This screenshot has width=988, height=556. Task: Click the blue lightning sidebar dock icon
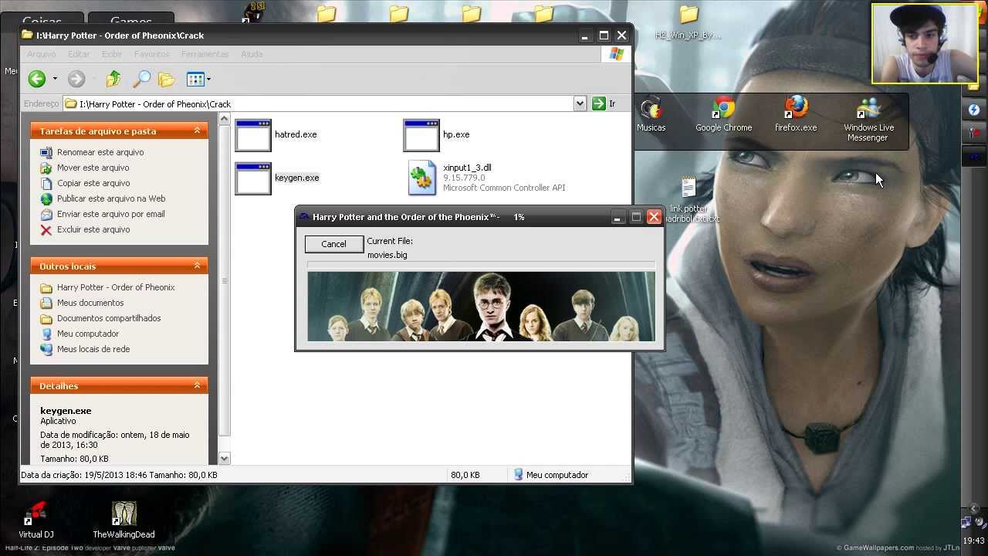pyautogui.click(x=974, y=110)
